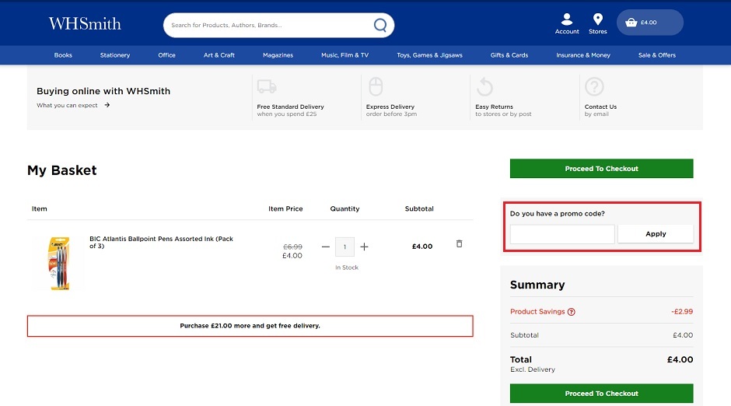The width and height of the screenshot is (731, 406).
Task: Open the Gifts & Cards menu
Action: point(509,55)
